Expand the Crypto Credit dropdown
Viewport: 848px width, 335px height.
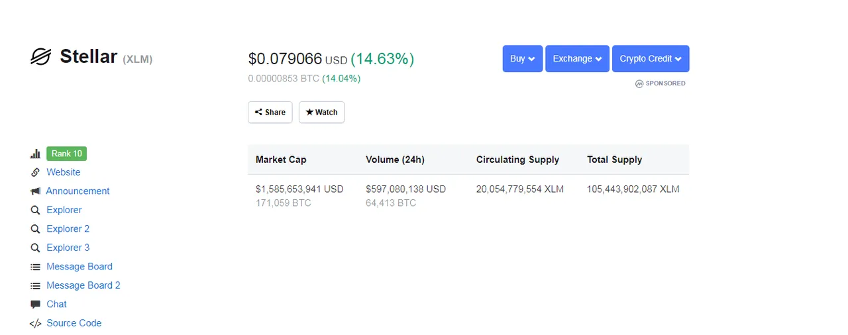651,58
